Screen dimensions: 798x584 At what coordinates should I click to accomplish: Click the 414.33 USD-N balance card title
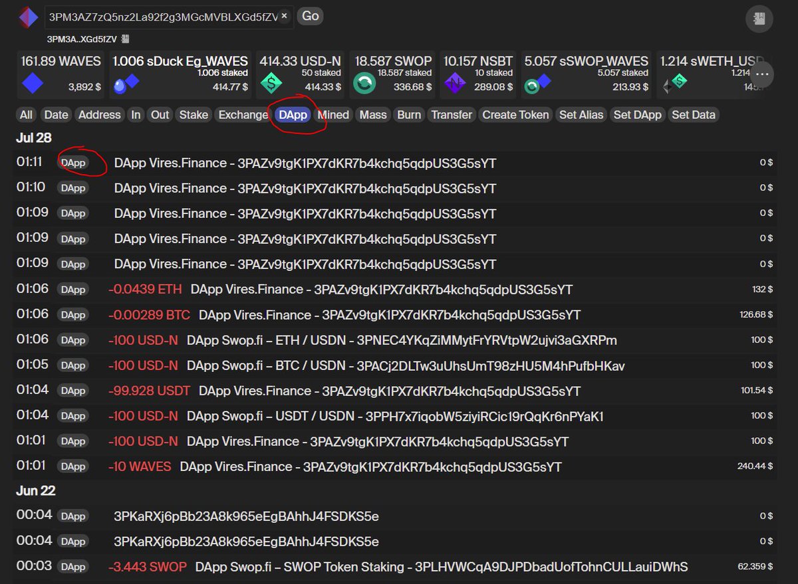point(299,61)
